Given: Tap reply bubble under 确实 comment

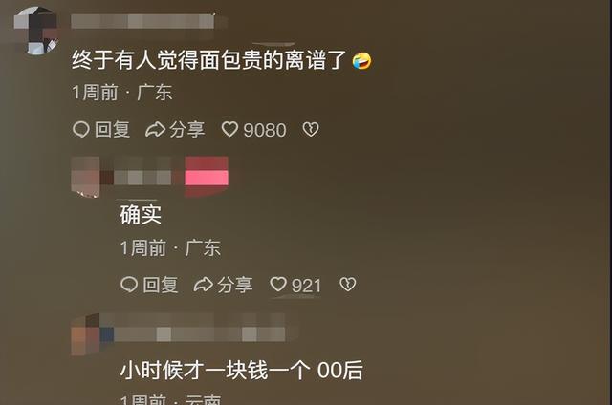Looking at the screenshot, I should coord(129,284).
